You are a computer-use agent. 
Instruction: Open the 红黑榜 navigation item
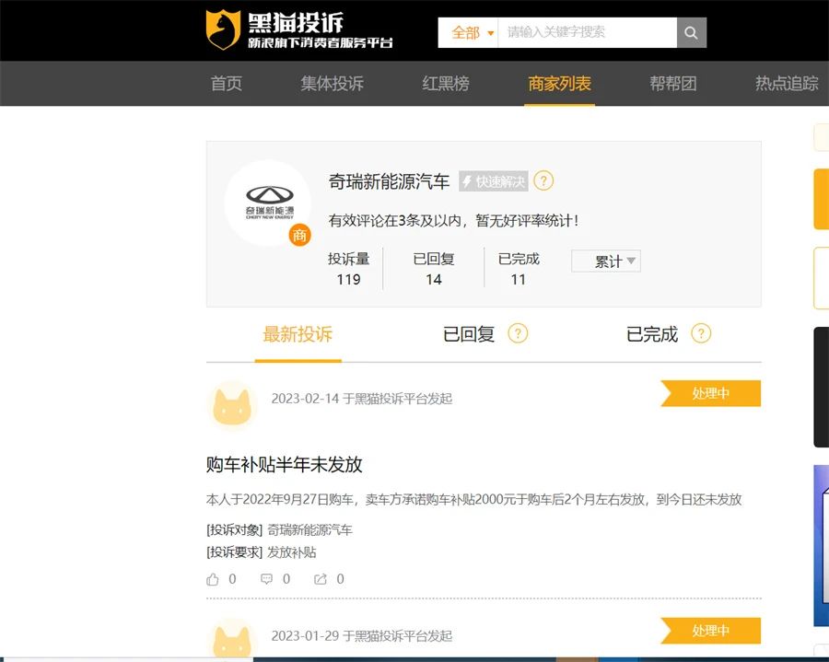(x=446, y=84)
